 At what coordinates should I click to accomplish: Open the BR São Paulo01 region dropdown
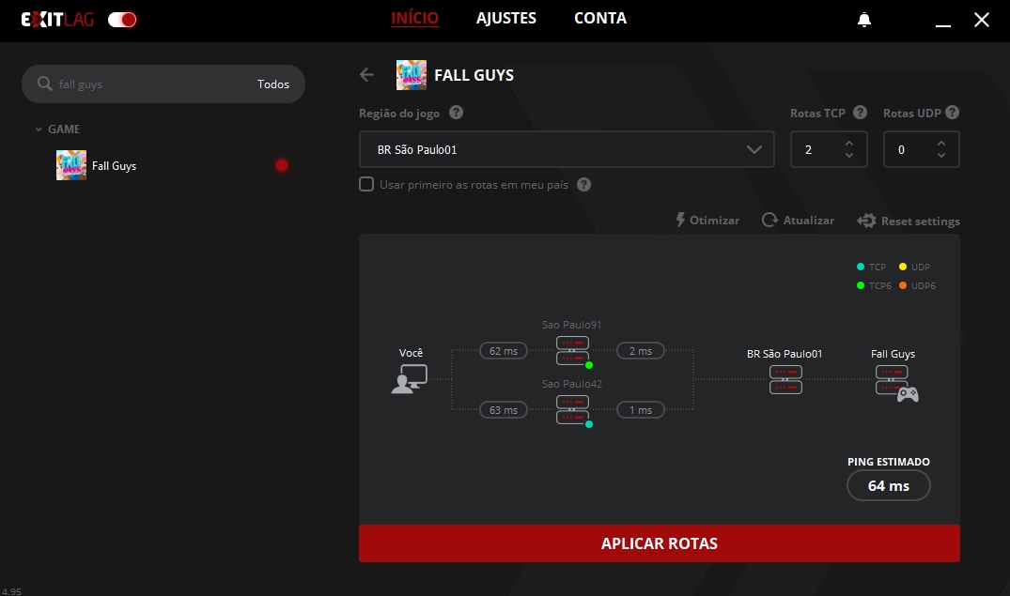567,149
